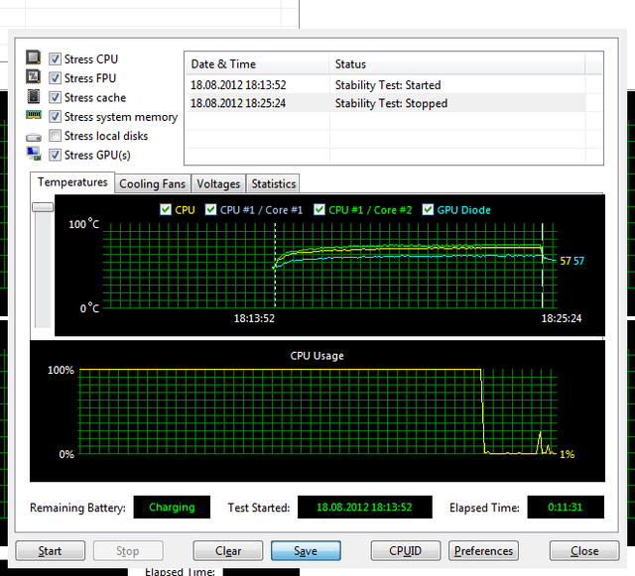The width and height of the screenshot is (635, 576).
Task: Select the Stability Test: Stopped log row
Action: 386,103
